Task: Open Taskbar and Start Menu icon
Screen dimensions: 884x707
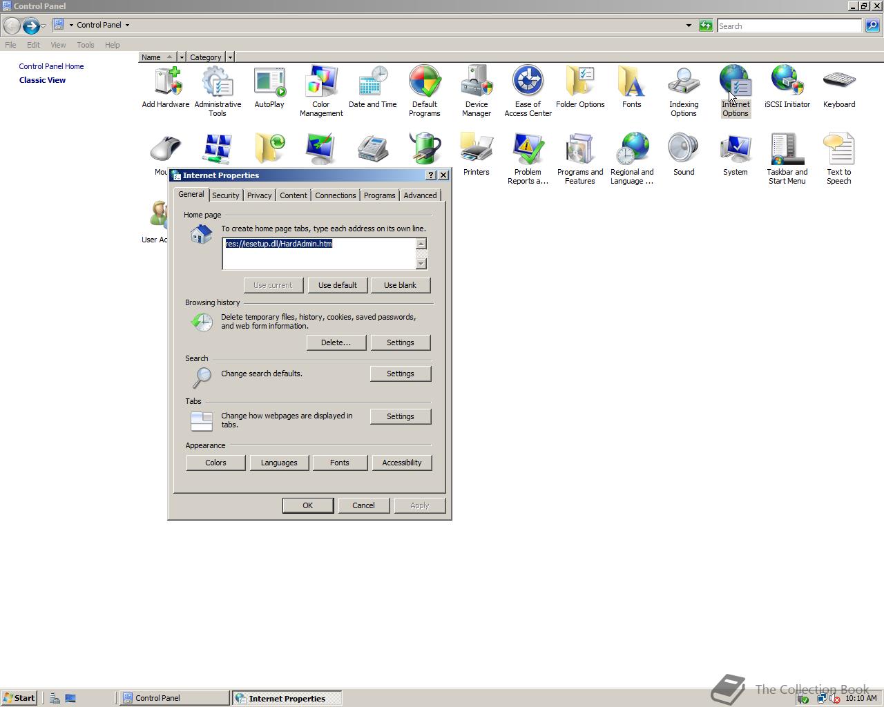Action: 787,159
